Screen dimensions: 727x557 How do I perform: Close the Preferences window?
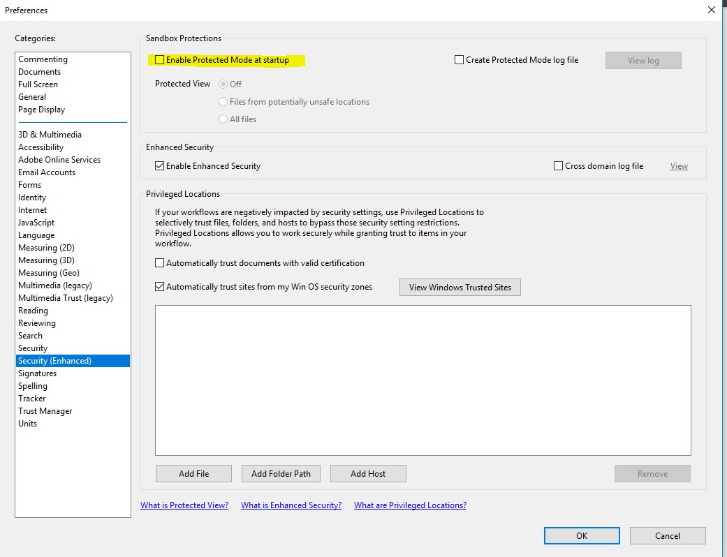pyautogui.click(x=711, y=10)
